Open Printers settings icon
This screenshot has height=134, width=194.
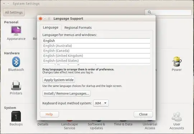[x=16, y=86]
